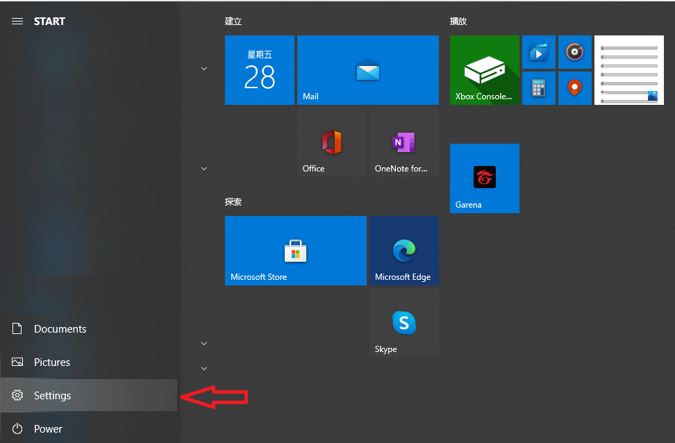The image size is (675, 443).
Task: Open the Office tile
Action: point(331,142)
